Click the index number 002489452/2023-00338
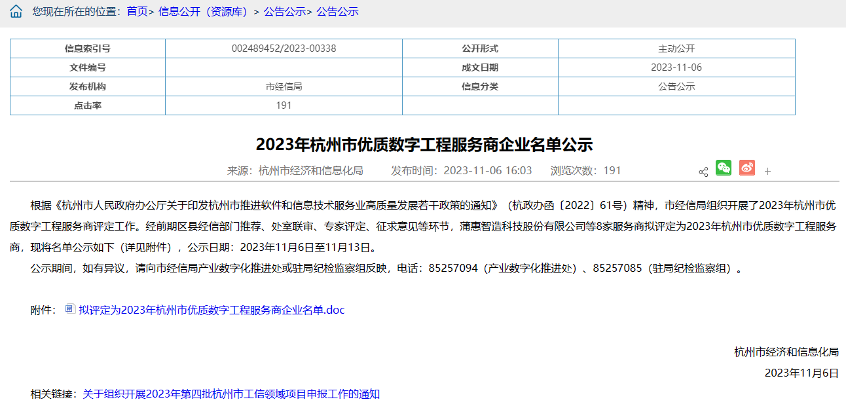The height and width of the screenshot is (410, 846). [284, 48]
